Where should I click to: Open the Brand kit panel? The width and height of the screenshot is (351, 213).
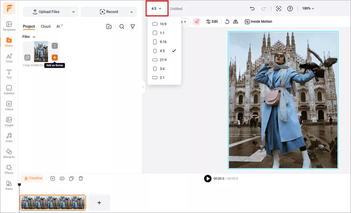coord(9,185)
